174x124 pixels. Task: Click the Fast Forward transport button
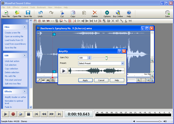pyautogui.click(x=52, y=114)
